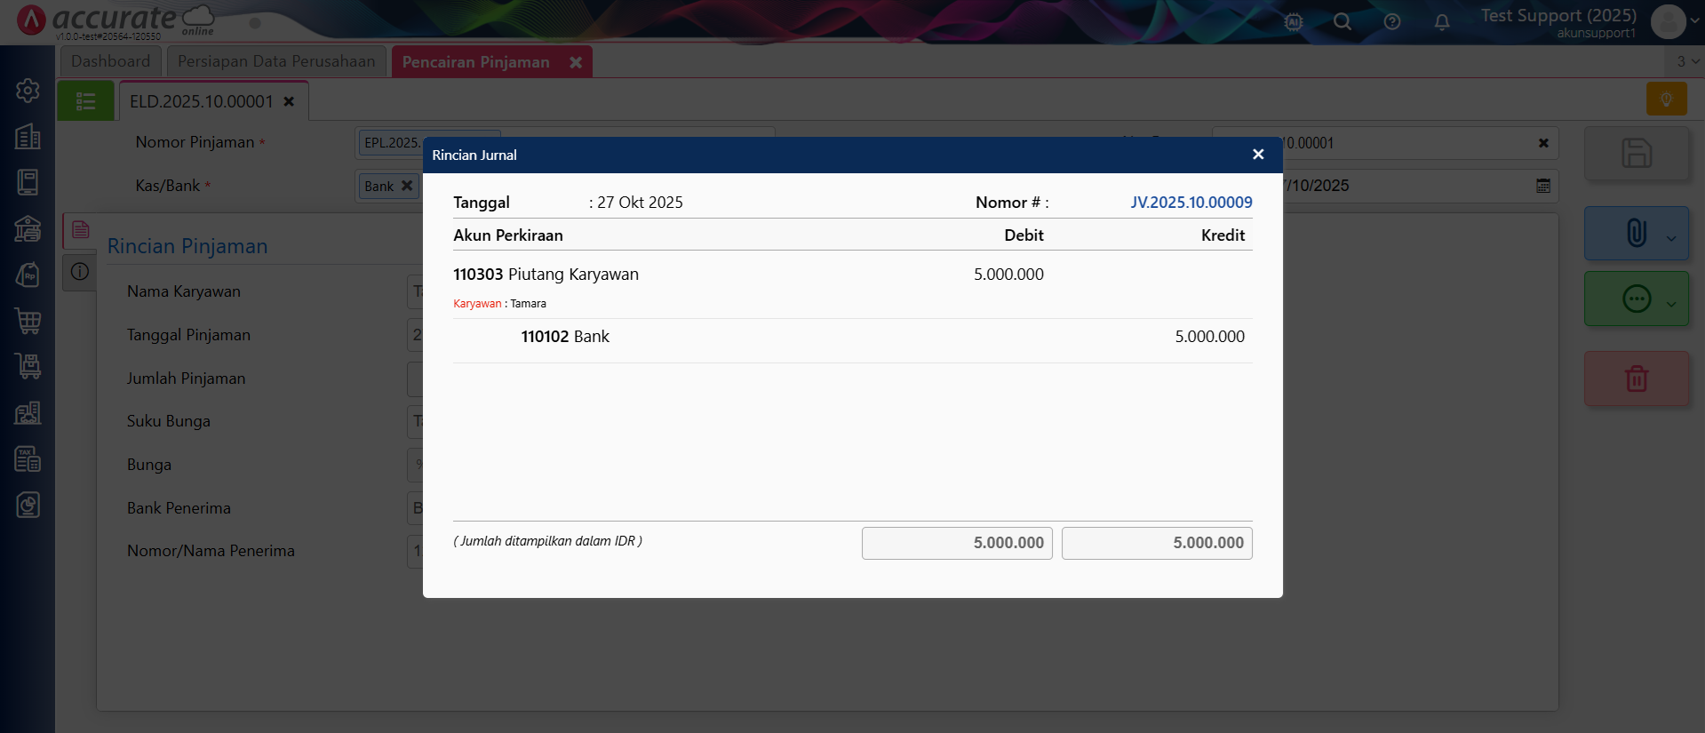This screenshot has height=733, width=1705.
Task: Close the ELD.2025.10.00001 document tab
Action: (289, 101)
